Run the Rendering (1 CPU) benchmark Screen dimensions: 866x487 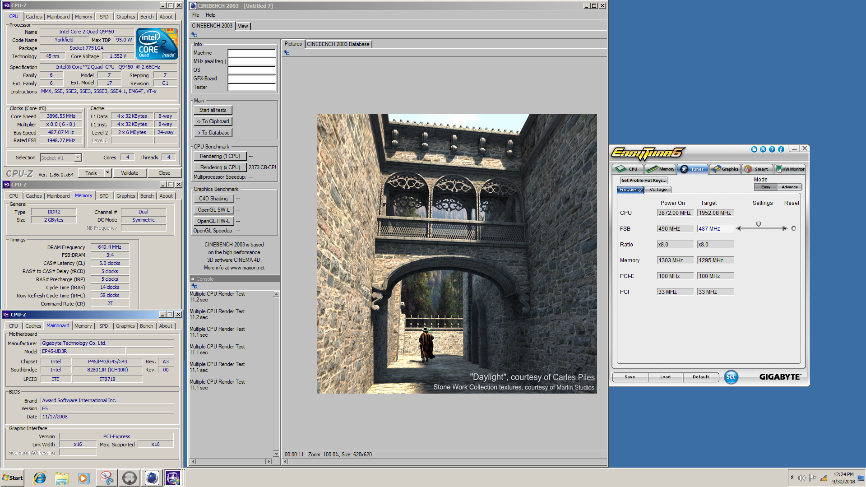coord(220,156)
